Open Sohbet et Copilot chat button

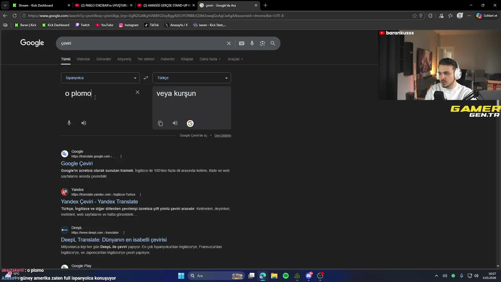[487, 16]
